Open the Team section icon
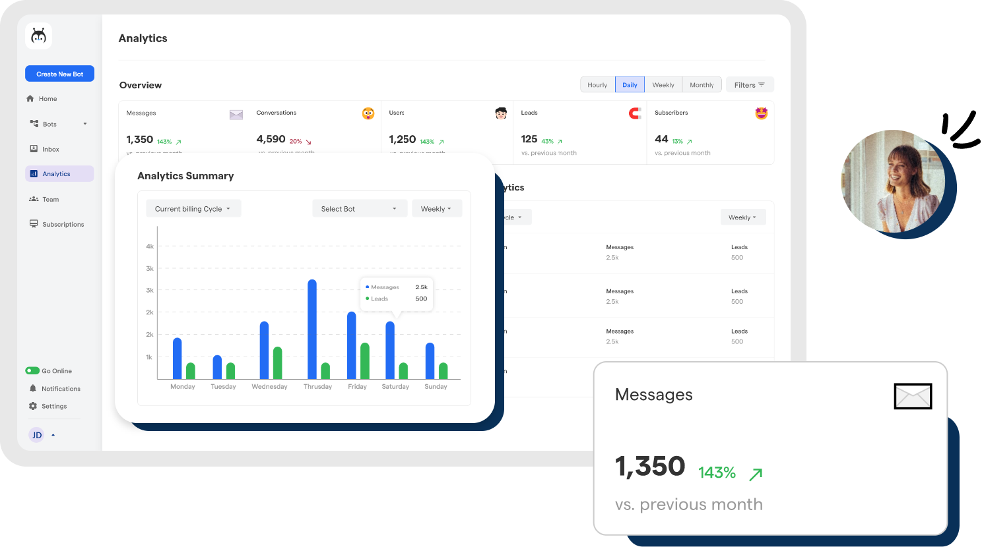This screenshot has width=982, height=547. pos(34,199)
